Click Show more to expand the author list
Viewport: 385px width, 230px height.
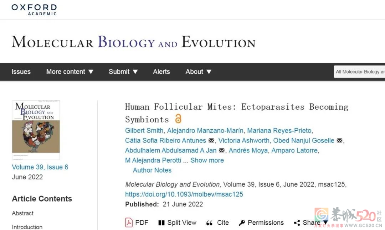pos(207,160)
